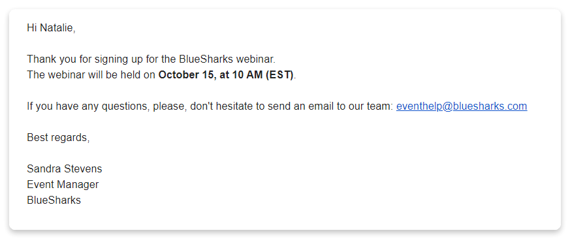Click 'The webinar will be held on' text
Viewport: 570px width, 239px height.
(91, 75)
